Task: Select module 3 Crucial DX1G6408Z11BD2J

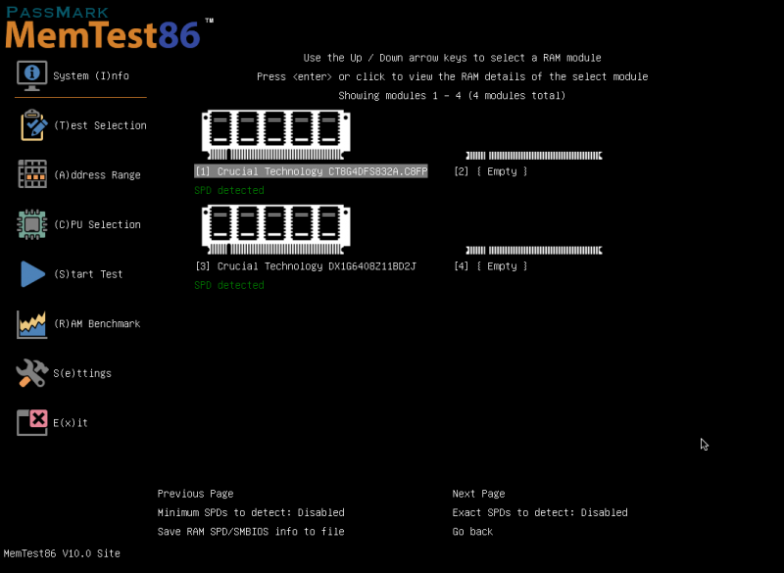Action: [x=306, y=266]
